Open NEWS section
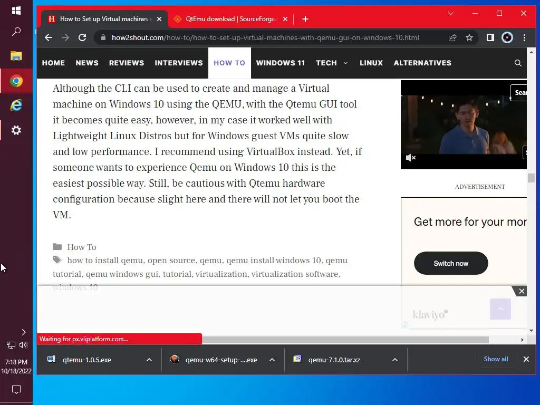 click(87, 63)
